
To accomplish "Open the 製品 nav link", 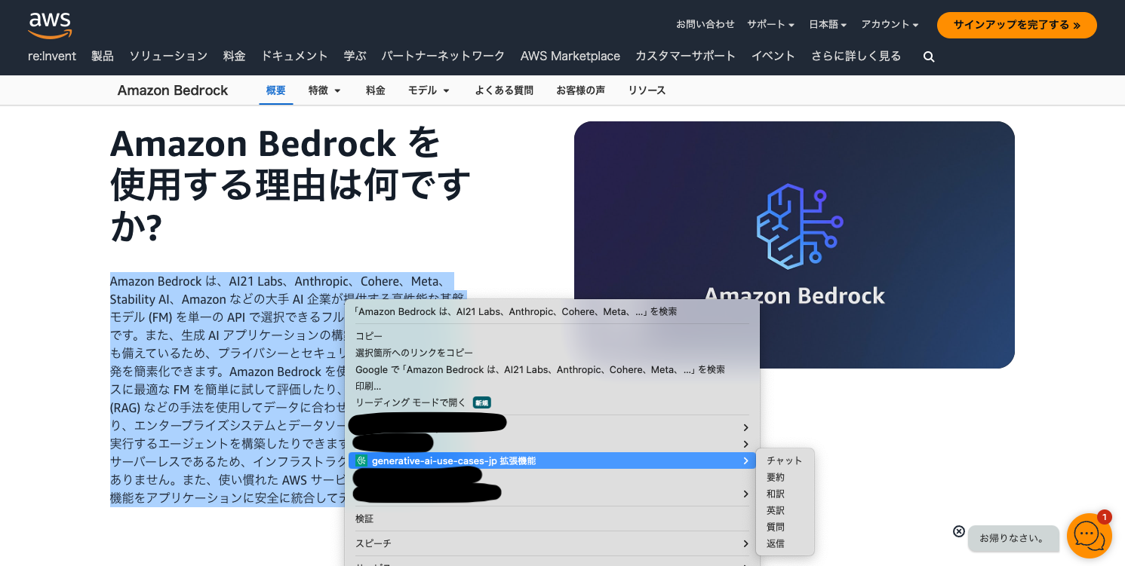I will pyautogui.click(x=103, y=57).
